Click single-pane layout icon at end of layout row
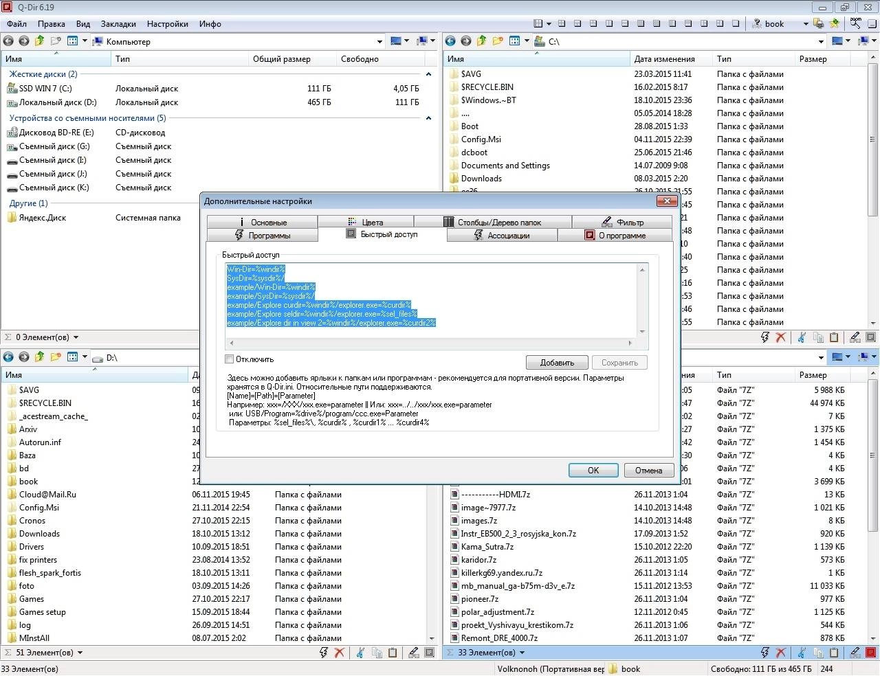The image size is (880, 676). coord(736,23)
